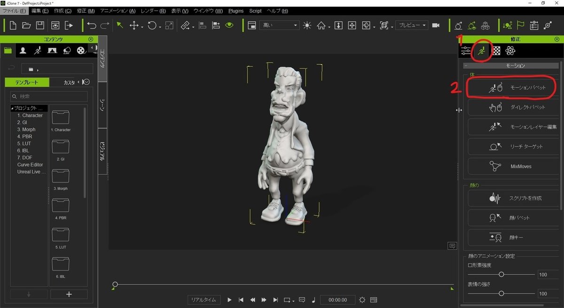Viewport: 564px width, 308px height.
Task: Click the timeline playhead marker
Action: (x=115, y=285)
